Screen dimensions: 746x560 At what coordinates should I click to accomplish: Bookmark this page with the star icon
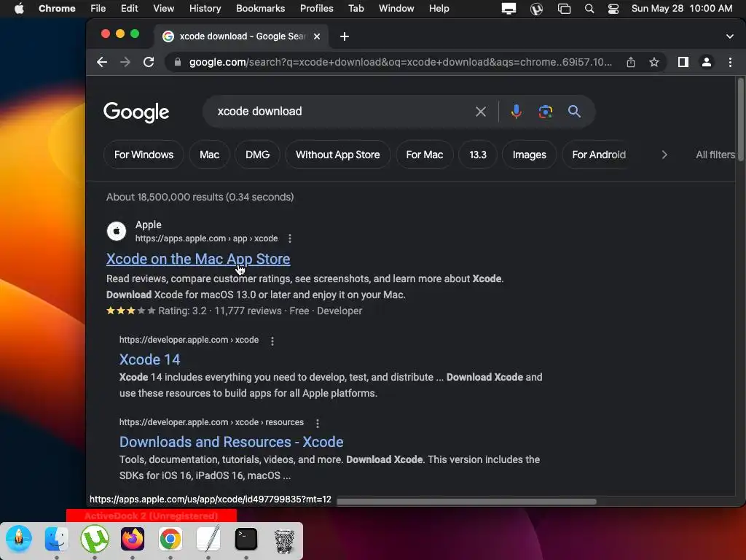tap(654, 62)
